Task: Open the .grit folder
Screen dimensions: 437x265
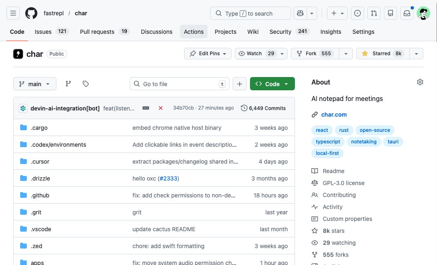Action: click(x=36, y=212)
